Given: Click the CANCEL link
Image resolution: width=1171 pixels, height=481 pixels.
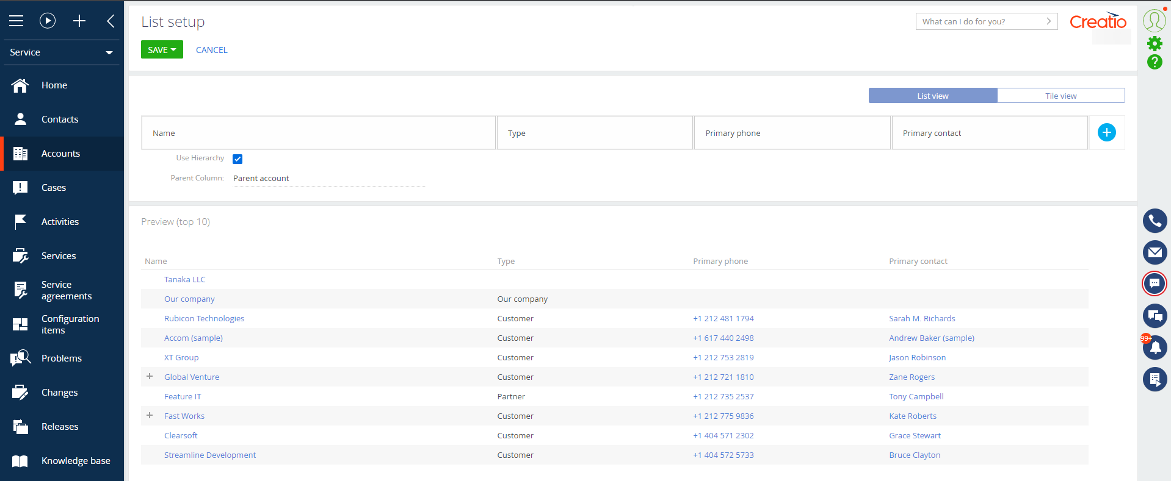Looking at the screenshot, I should point(211,50).
